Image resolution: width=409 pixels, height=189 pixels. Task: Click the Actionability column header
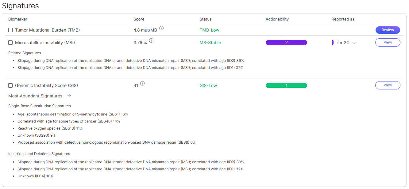277,19
